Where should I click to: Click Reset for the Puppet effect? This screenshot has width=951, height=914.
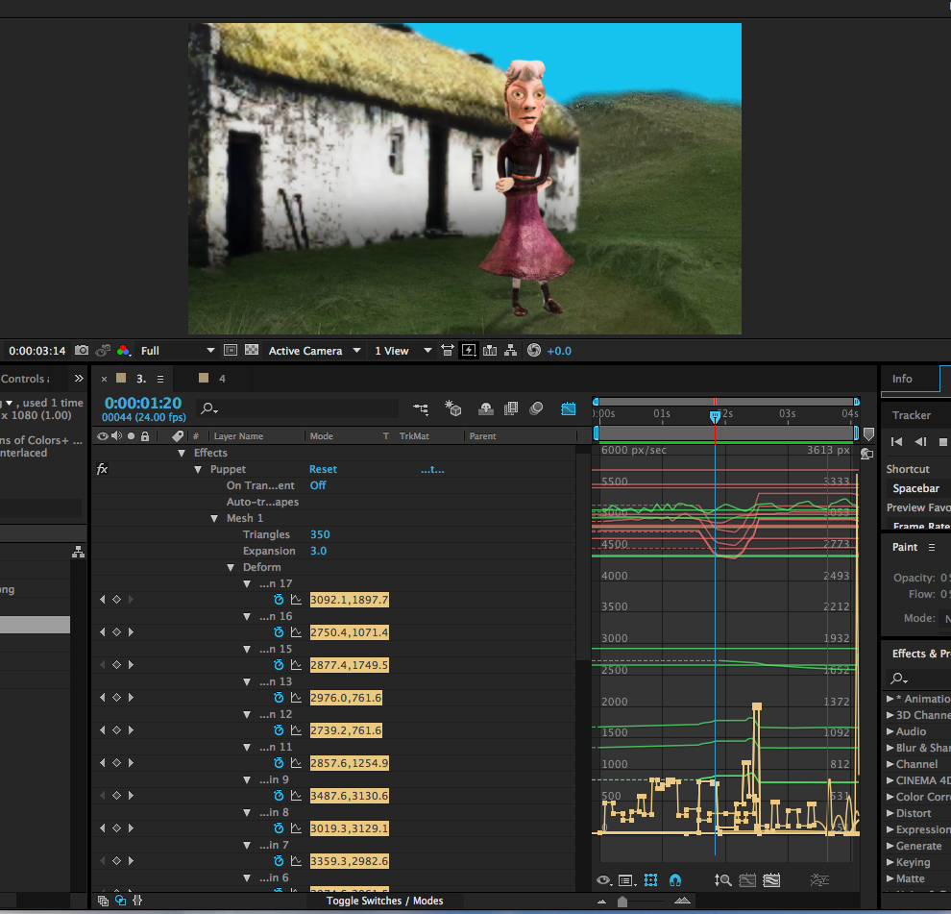tap(323, 469)
